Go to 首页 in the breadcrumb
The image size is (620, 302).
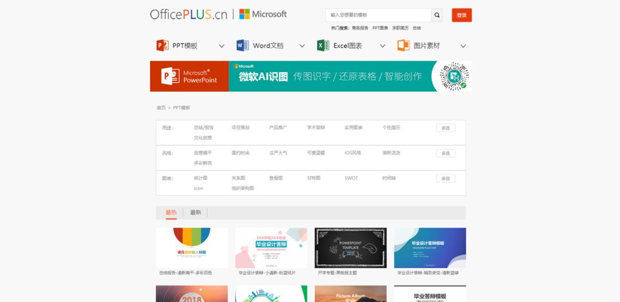click(x=161, y=107)
